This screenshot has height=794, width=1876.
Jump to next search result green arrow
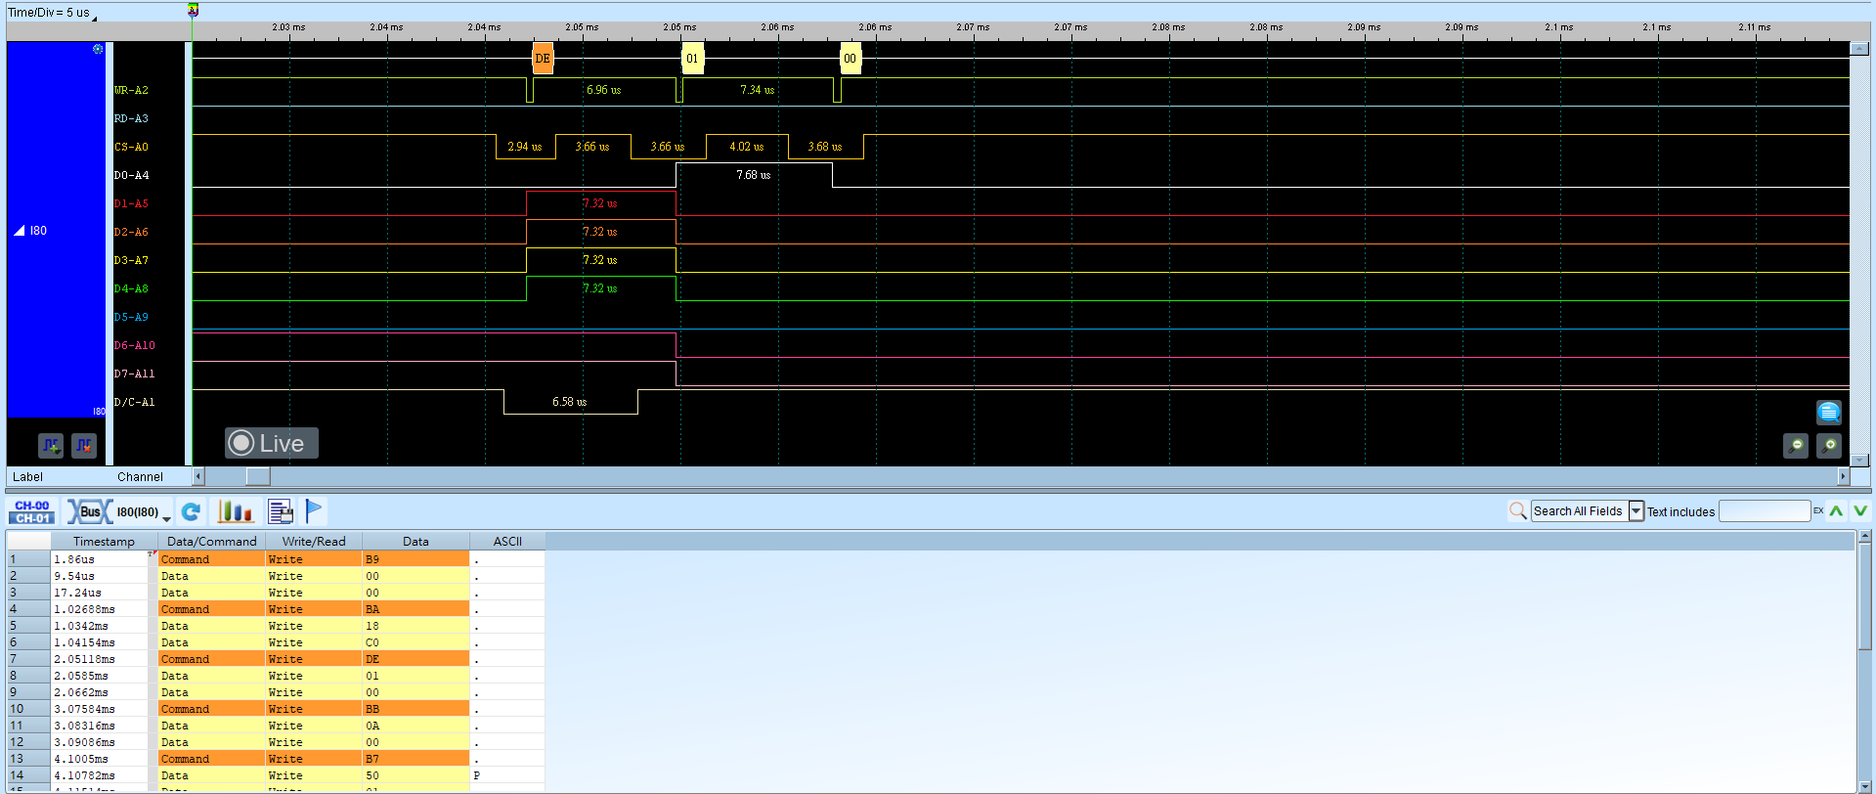click(1860, 510)
